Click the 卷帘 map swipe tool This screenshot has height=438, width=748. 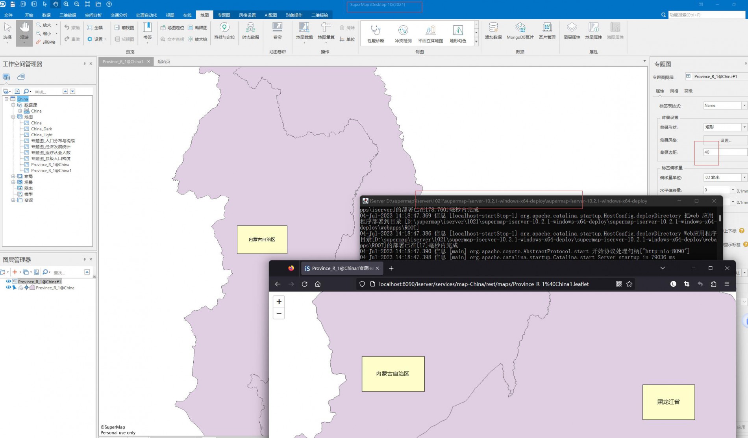[x=278, y=32]
